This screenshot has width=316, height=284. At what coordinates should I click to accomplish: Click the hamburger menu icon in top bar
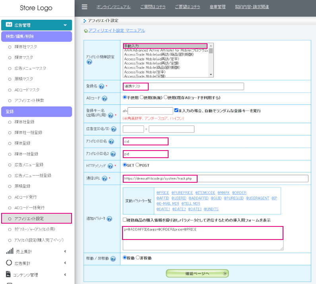pos(84,7)
